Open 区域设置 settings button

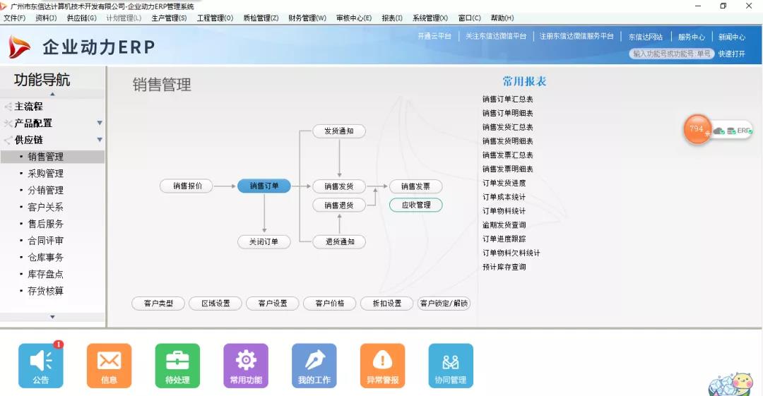(215, 303)
